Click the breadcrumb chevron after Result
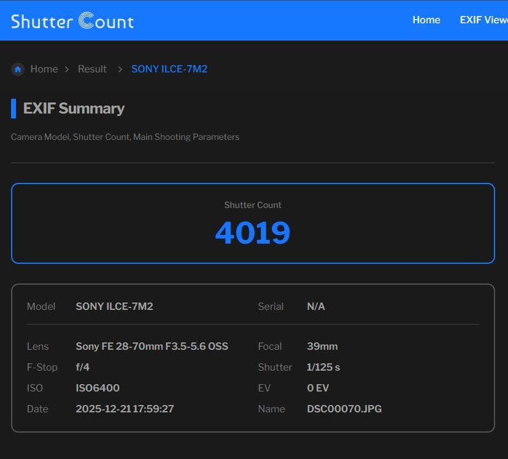This screenshot has width=508, height=459. coord(120,69)
